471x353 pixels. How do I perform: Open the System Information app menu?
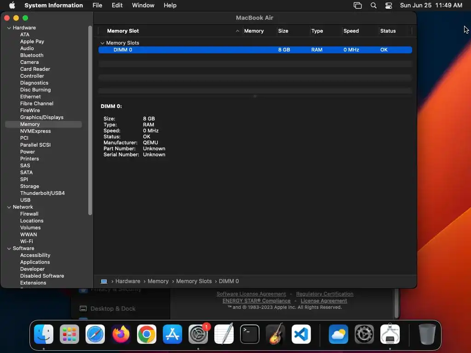point(53,6)
